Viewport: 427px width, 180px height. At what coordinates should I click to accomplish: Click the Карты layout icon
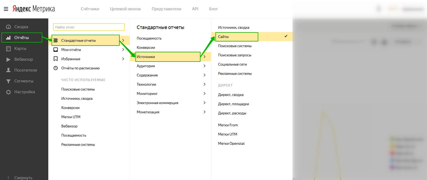[8, 49]
